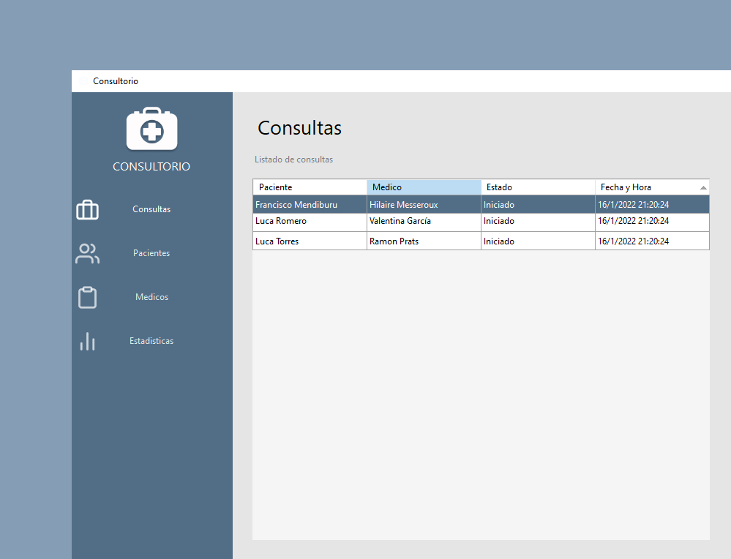
Task: Show the Estadisticas menu label
Action: (x=151, y=341)
